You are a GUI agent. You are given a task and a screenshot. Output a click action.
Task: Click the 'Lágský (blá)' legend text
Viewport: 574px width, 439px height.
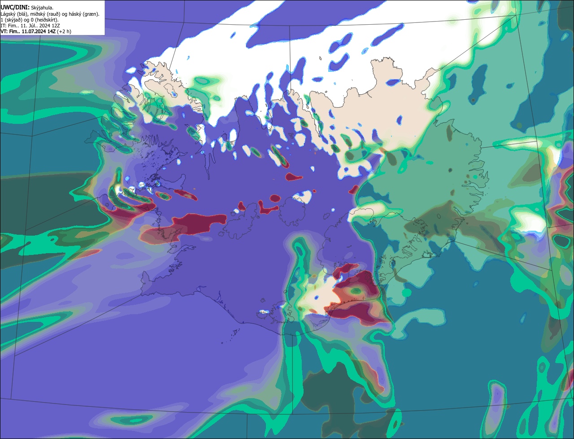click(14, 14)
